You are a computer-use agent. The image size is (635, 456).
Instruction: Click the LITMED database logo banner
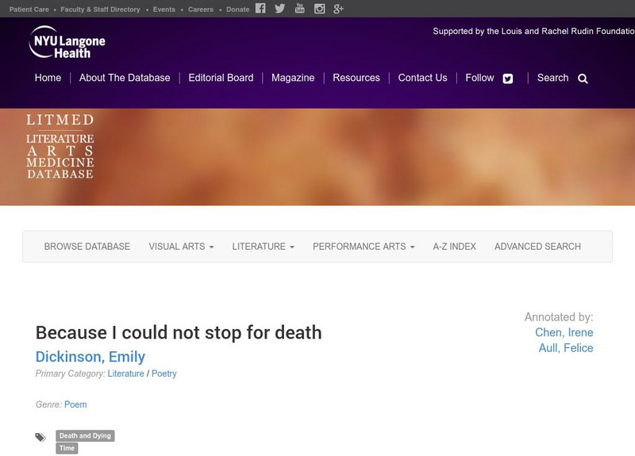pyautogui.click(x=60, y=146)
